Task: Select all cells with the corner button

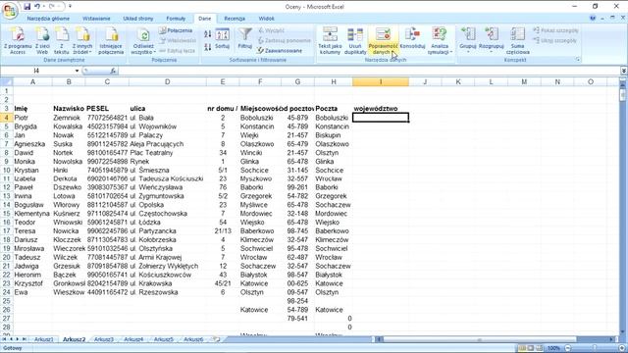Action: [x=7, y=82]
